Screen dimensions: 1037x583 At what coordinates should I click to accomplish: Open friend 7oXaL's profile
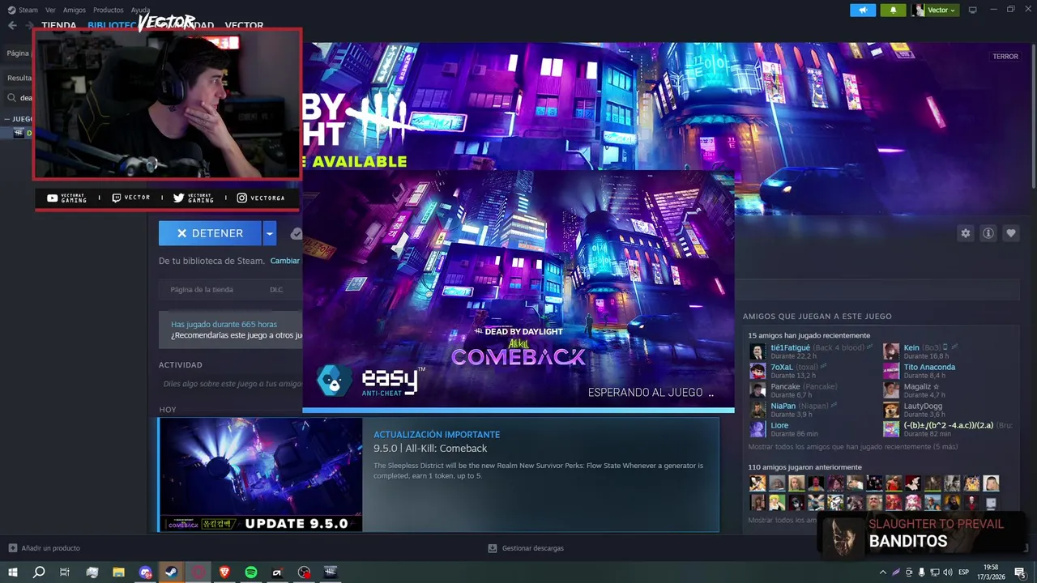click(x=782, y=367)
